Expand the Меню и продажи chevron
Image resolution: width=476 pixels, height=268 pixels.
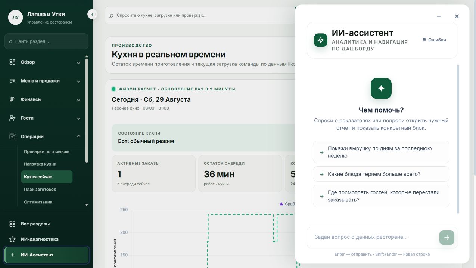(78, 81)
